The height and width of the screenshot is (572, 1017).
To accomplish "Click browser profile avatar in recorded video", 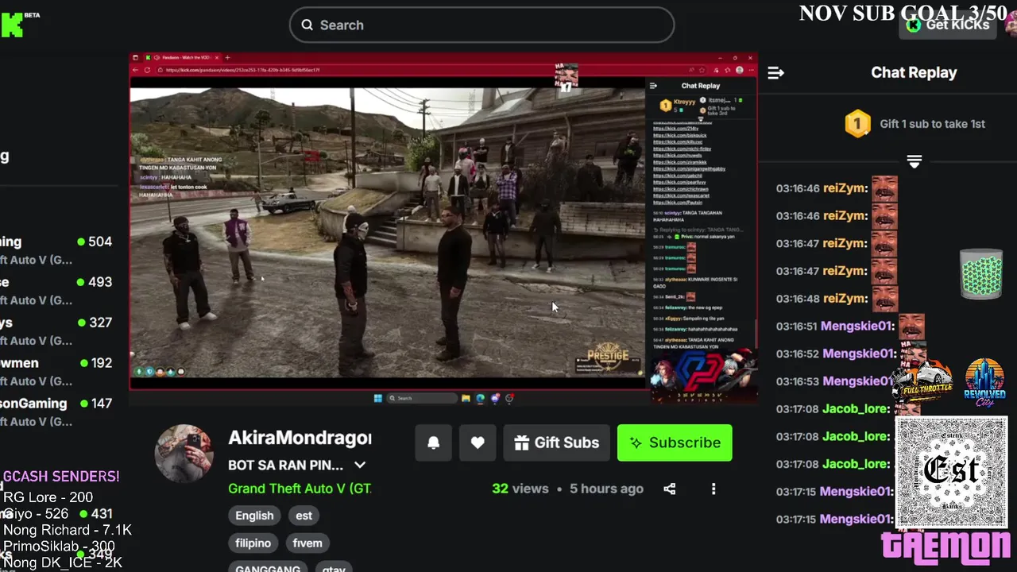I will point(740,70).
